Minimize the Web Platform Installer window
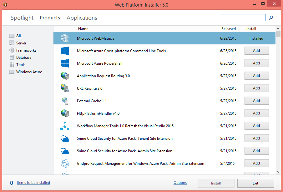283x192 pixels. pos(255,4)
